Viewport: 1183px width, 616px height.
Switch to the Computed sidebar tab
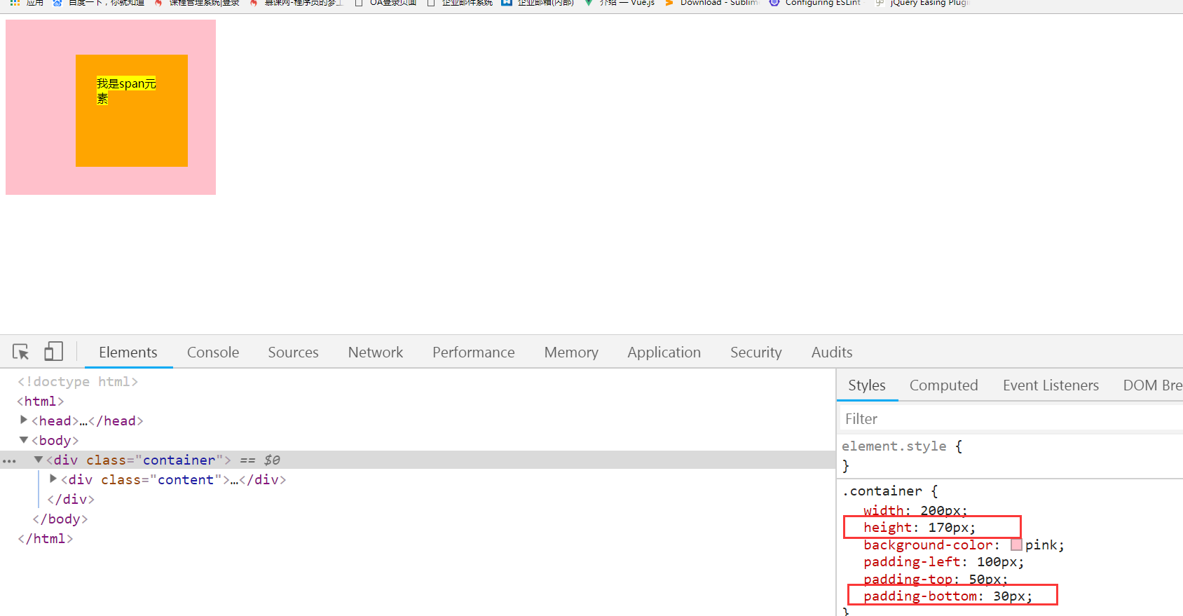point(944,385)
